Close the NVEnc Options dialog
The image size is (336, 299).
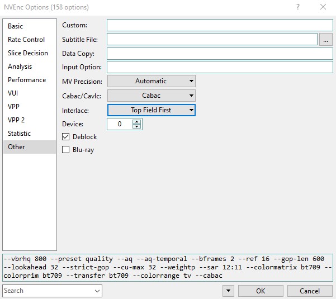(323, 7)
